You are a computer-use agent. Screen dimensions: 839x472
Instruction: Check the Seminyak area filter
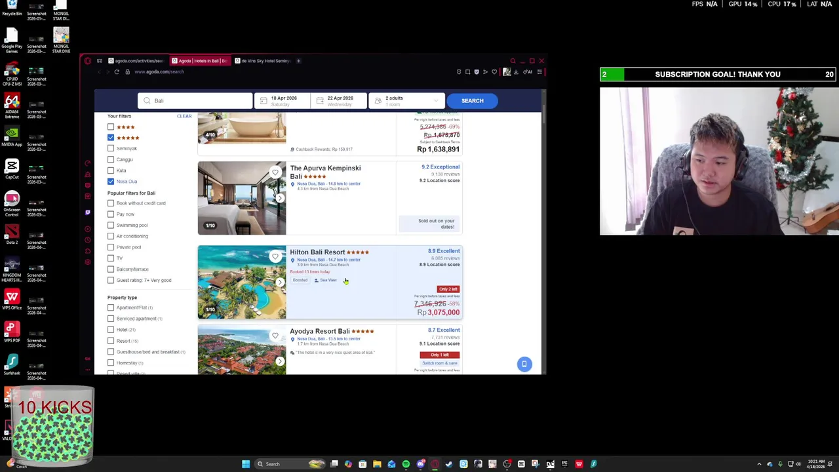tap(111, 148)
